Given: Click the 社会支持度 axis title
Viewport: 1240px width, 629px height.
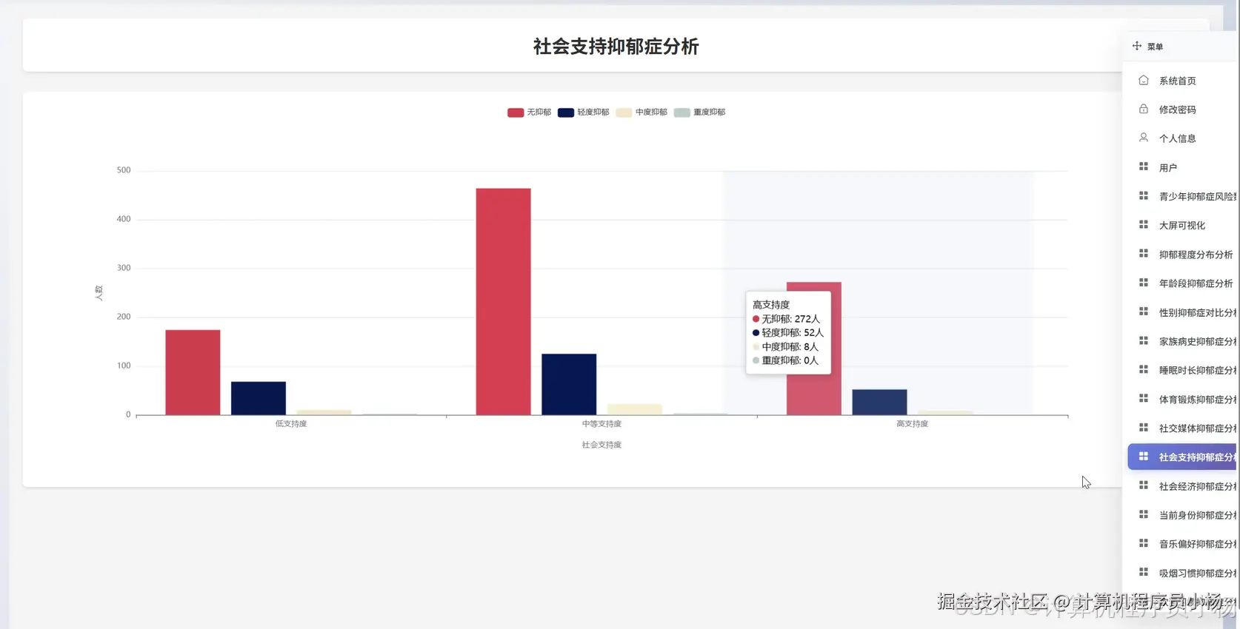Looking at the screenshot, I should (601, 445).
